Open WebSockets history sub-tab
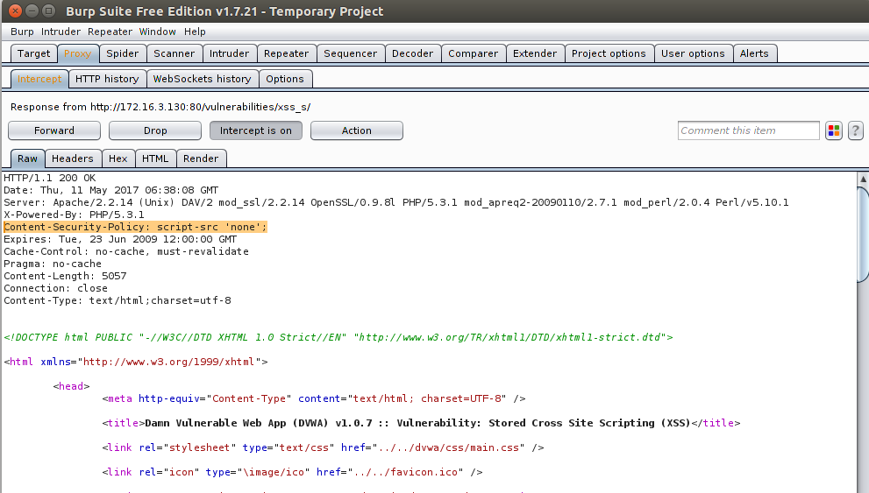This screenshot has height=493, width=869. point(203,79)
